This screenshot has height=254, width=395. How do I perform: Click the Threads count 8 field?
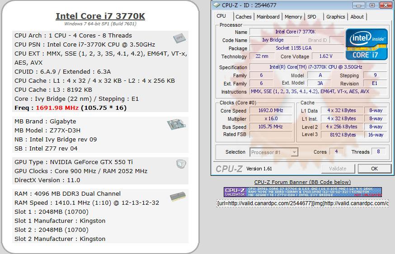coord(378,152)
